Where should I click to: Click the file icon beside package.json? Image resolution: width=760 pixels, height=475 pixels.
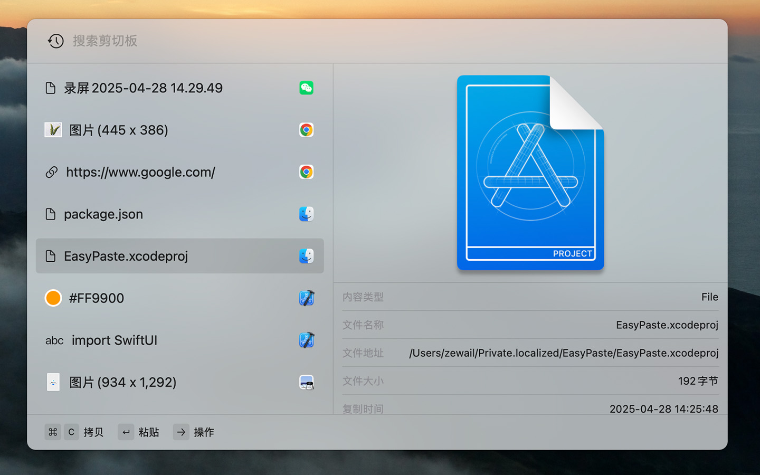click(51, 214)
